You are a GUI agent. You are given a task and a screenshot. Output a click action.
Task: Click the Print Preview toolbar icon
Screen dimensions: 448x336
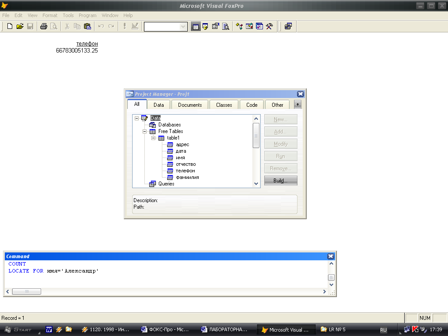(54, 26)
